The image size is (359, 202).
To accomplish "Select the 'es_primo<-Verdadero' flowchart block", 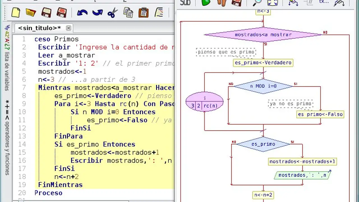I will (263, 63).
